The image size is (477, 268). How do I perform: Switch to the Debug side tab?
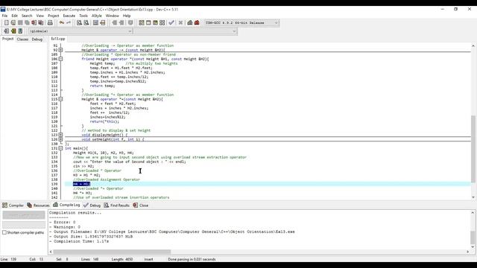coord(37,39)
